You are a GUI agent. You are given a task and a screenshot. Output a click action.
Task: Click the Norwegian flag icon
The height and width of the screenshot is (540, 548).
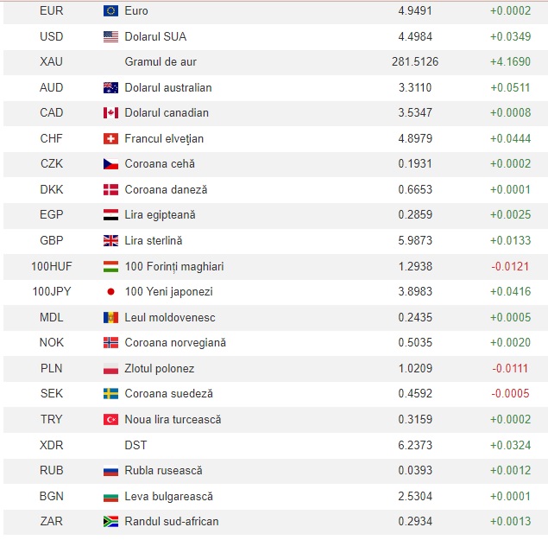[x=110, y=343]
